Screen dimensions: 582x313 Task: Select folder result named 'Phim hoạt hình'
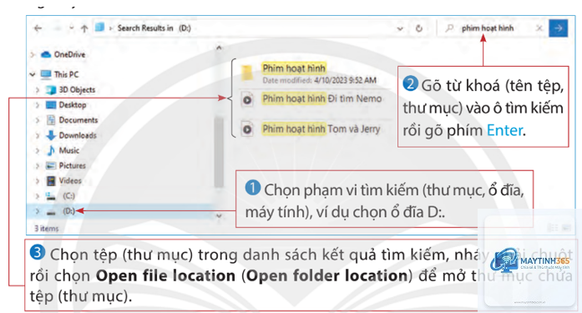[294, 68]
